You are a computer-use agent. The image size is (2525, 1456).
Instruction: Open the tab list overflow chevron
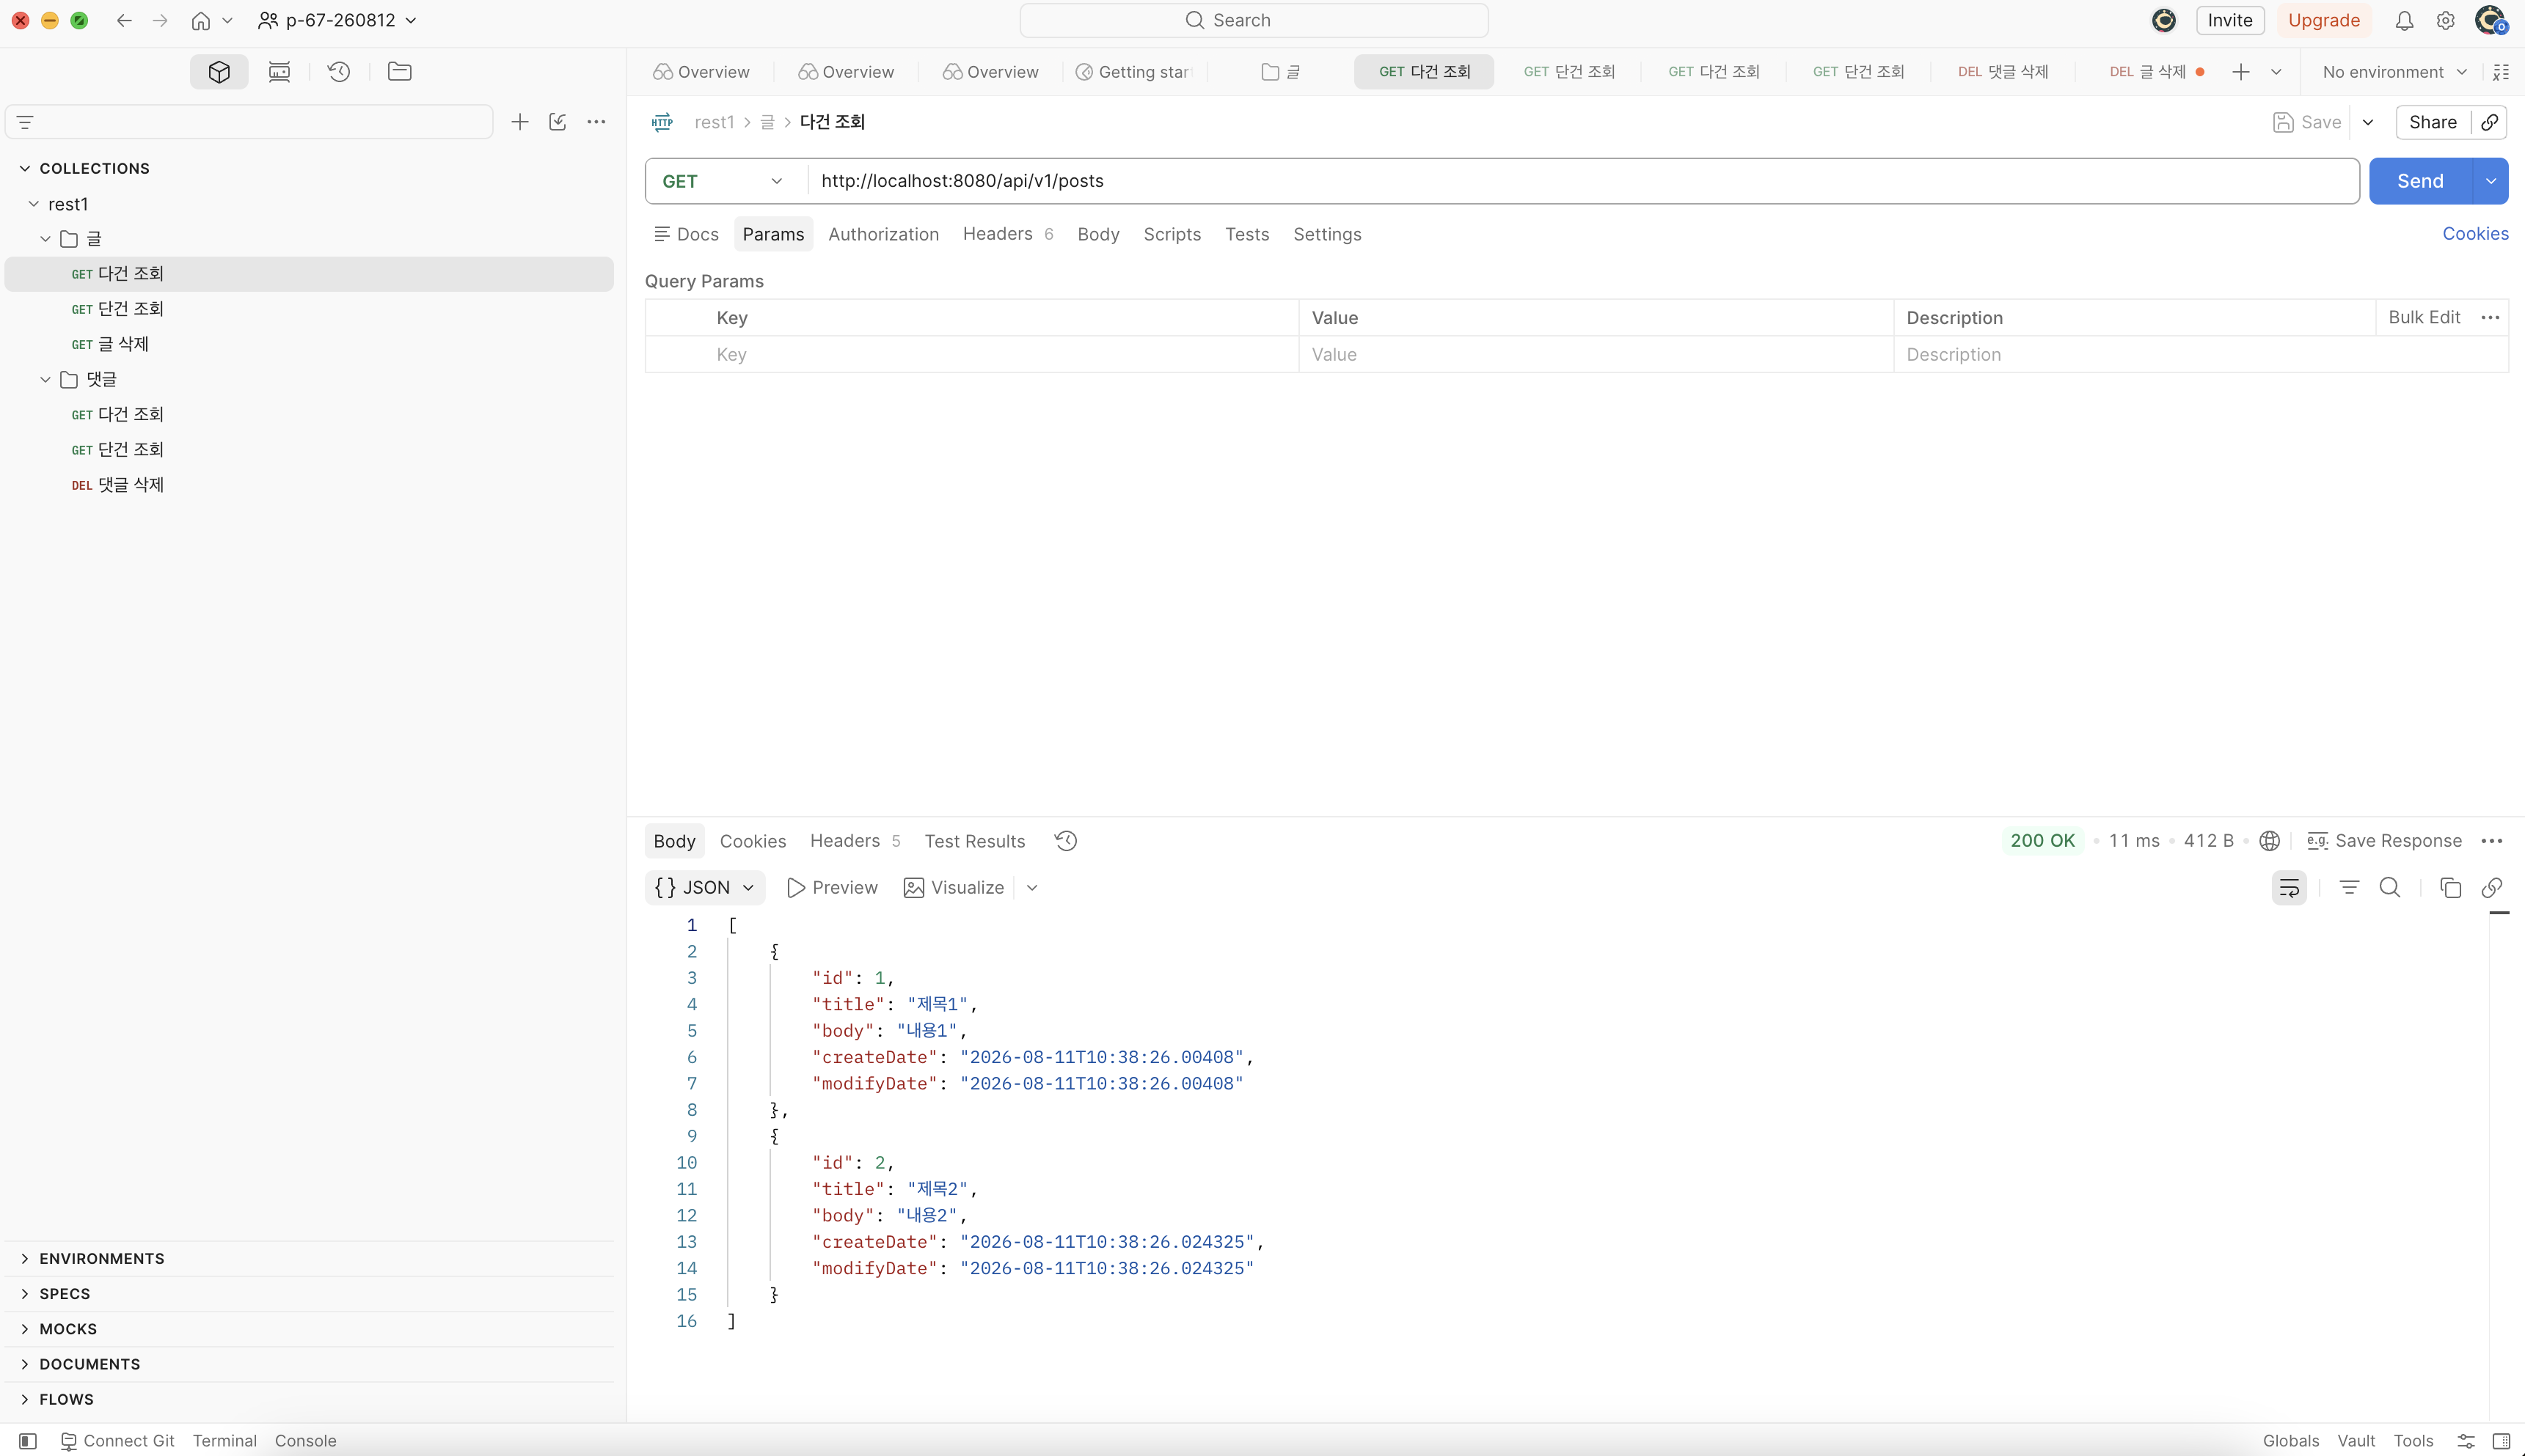pyautogui.click(x=2276, y=71)
